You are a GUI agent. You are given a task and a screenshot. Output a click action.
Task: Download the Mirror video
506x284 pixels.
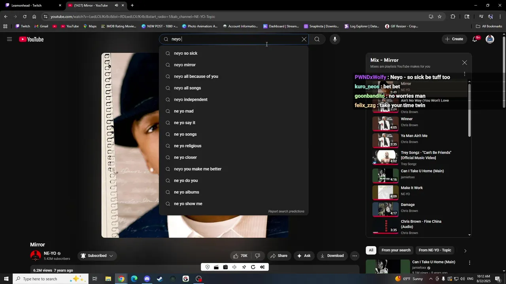click(332, 256)
